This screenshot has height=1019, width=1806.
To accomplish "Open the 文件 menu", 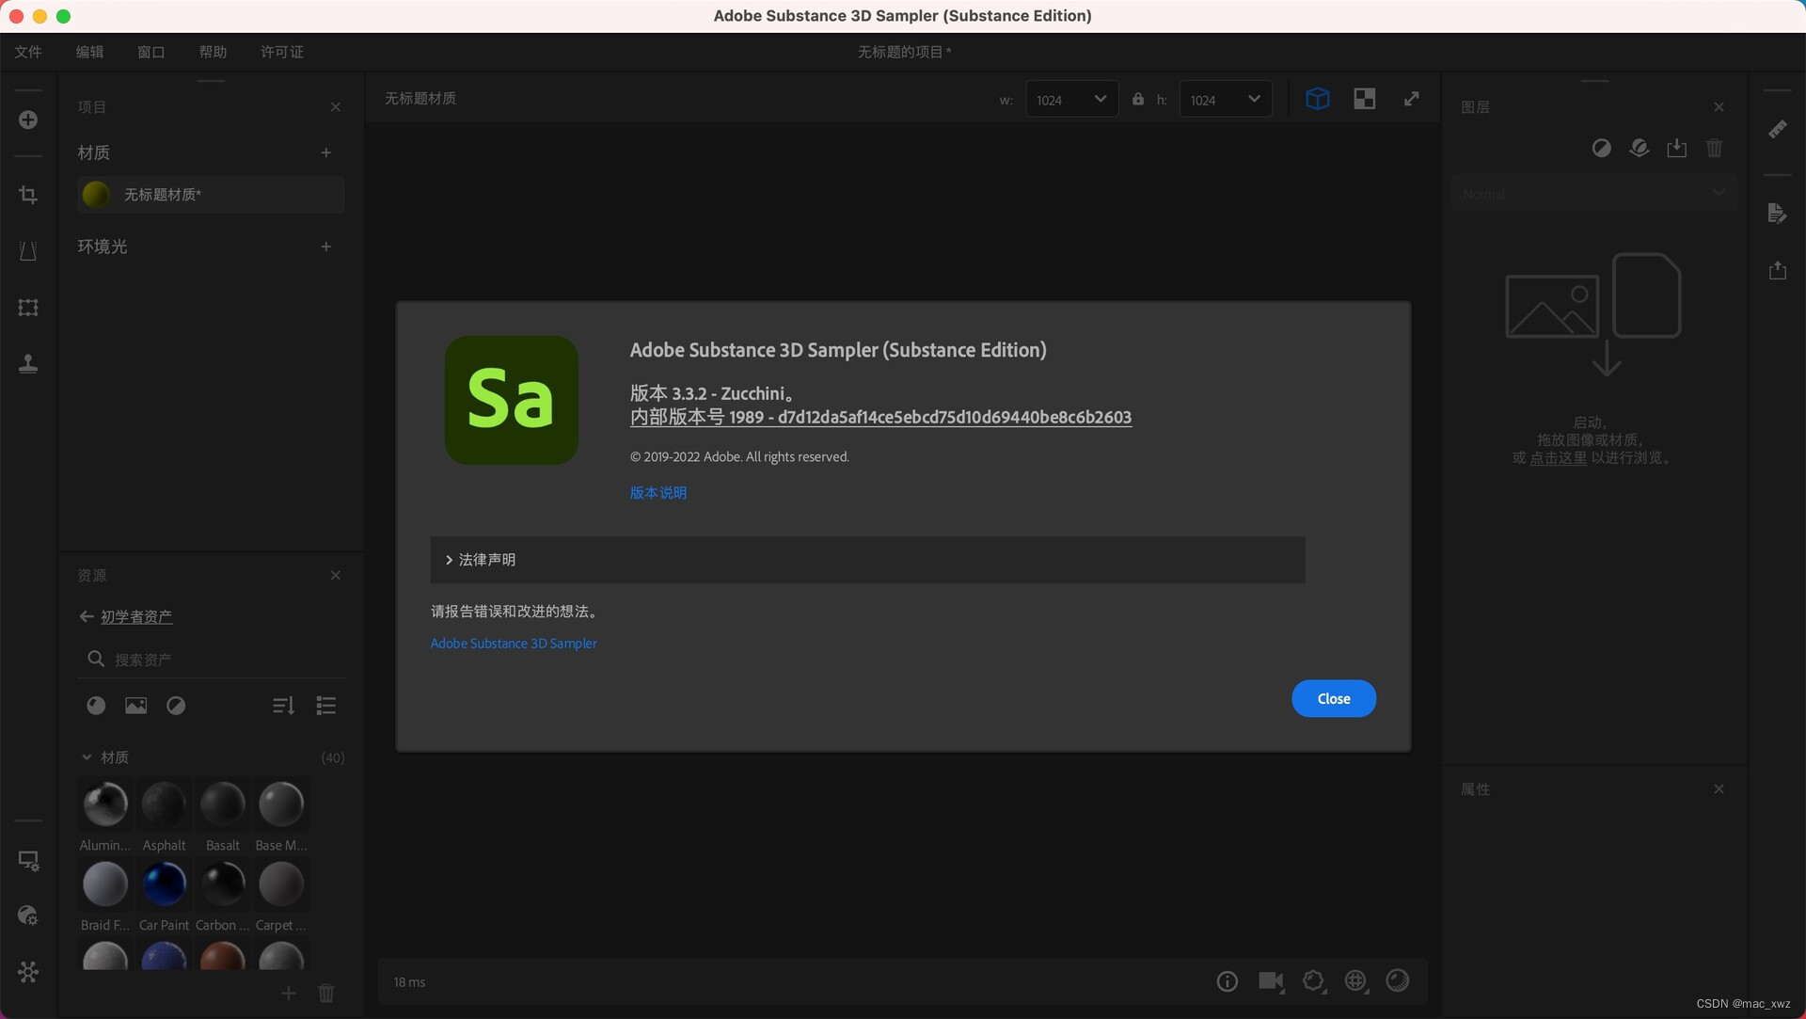I will [28, 52].
